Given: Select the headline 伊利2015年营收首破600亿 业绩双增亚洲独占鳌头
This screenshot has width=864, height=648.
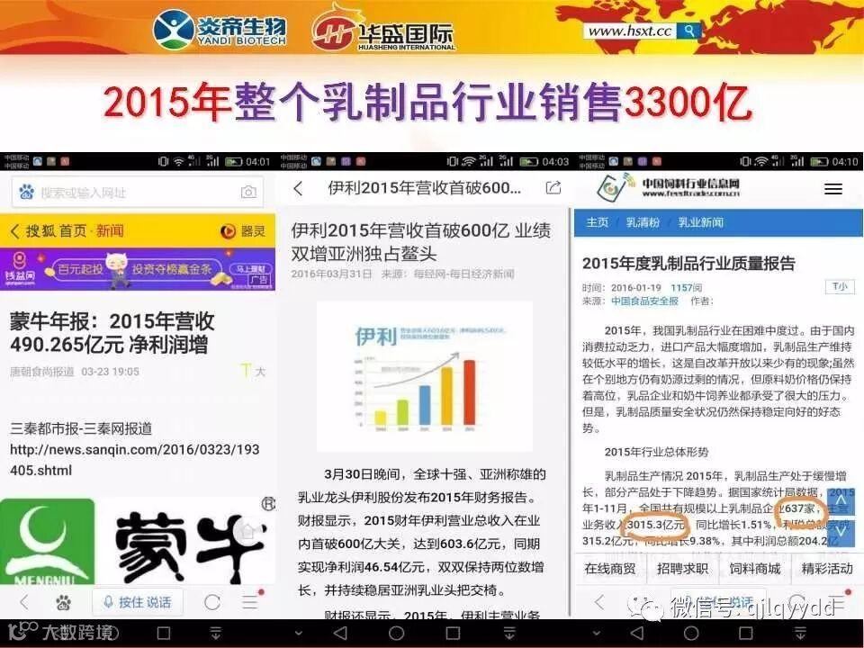Looking at the screenshot, I should 420,242.
